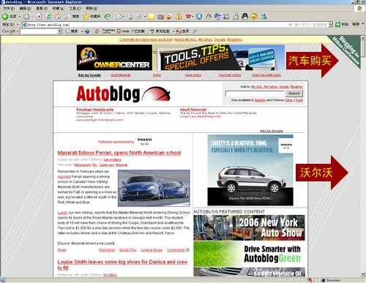
Task: Click the Google popup blocker counter
Action: (x=131, y=31)
